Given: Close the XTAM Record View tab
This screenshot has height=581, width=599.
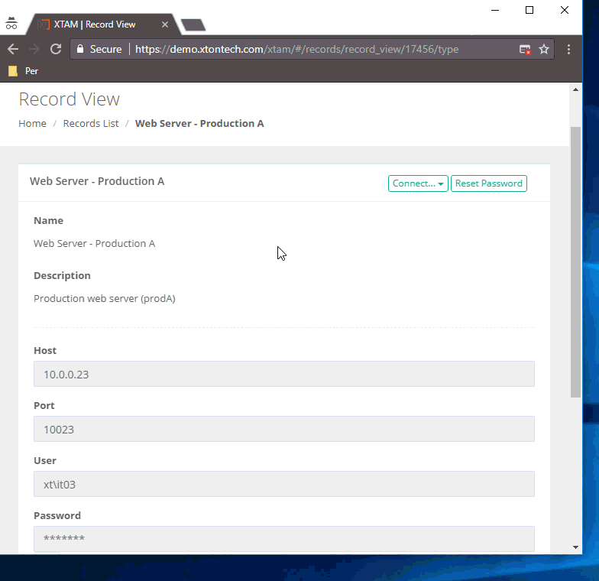Looking at the screenshot, I should click(164, 24).
